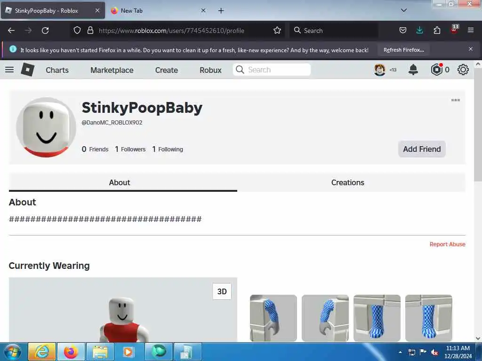482x361 pixels.
Task: Click the logged-in user avatar icon
Action: pyautogui.click(x=380, y=70)
